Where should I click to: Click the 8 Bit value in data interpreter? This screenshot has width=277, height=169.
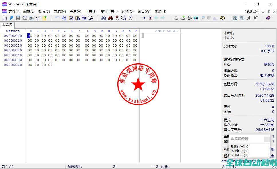tap(239, 147)
